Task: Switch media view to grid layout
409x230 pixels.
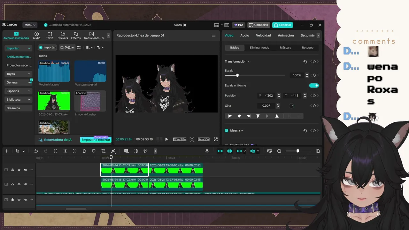Action: [79, 48]
